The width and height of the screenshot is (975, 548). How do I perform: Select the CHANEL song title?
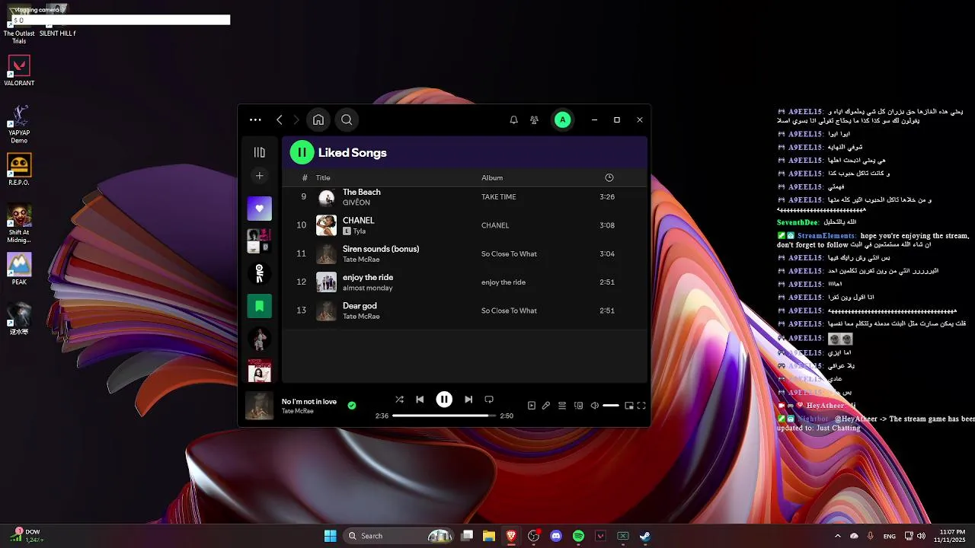358,221
